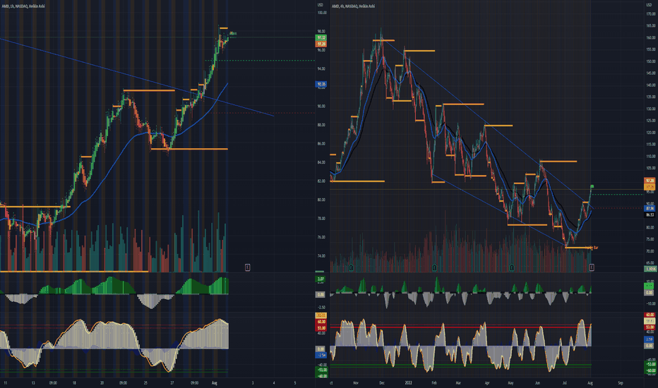Screen dimensions: 658x388
Task: Click the red 60.00 level label on 1h oscillator
Action: (321, 322)
